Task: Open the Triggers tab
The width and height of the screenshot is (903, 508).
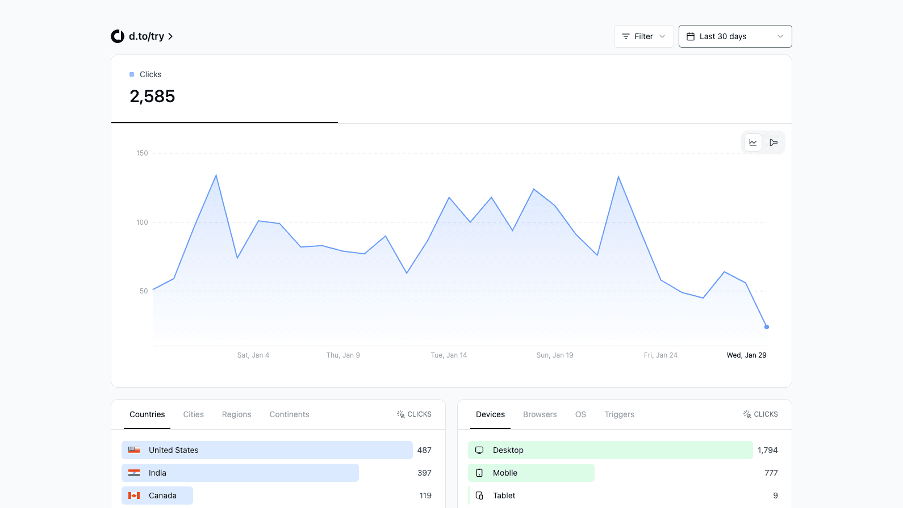Action: (x=620, y=414)
